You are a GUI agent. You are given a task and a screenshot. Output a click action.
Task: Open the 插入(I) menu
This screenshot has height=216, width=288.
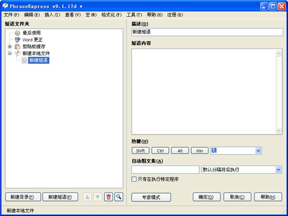[x=52, y=15]
